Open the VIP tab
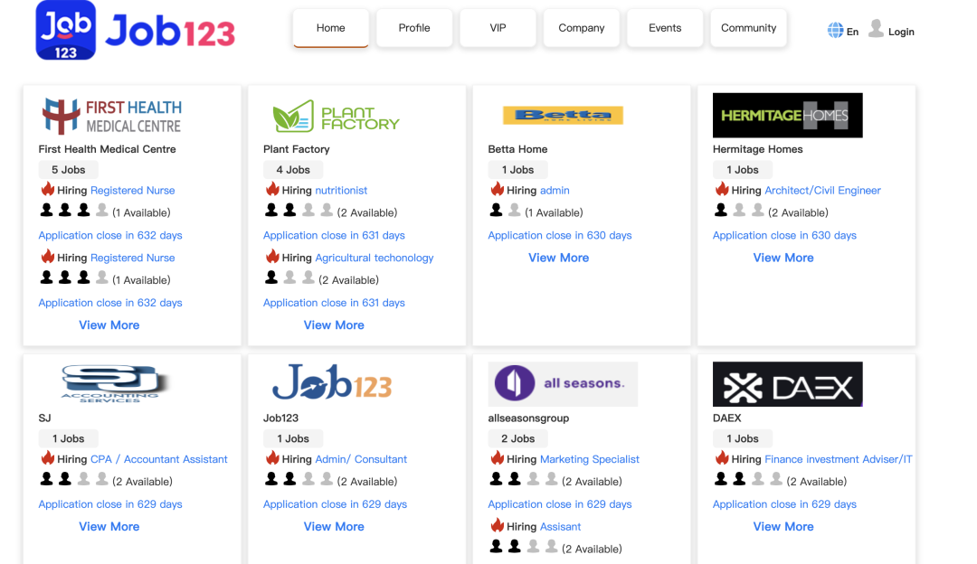This screenshot has height=564, width=977. pos(498,28)
